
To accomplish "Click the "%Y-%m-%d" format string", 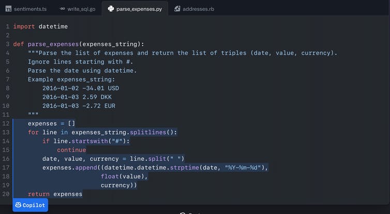I will click(245, 168).
